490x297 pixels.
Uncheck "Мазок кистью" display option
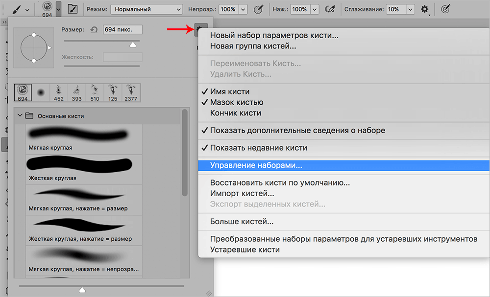237,102
